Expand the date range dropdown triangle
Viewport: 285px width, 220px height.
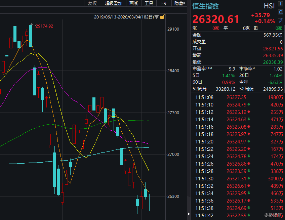pos(157,17)
